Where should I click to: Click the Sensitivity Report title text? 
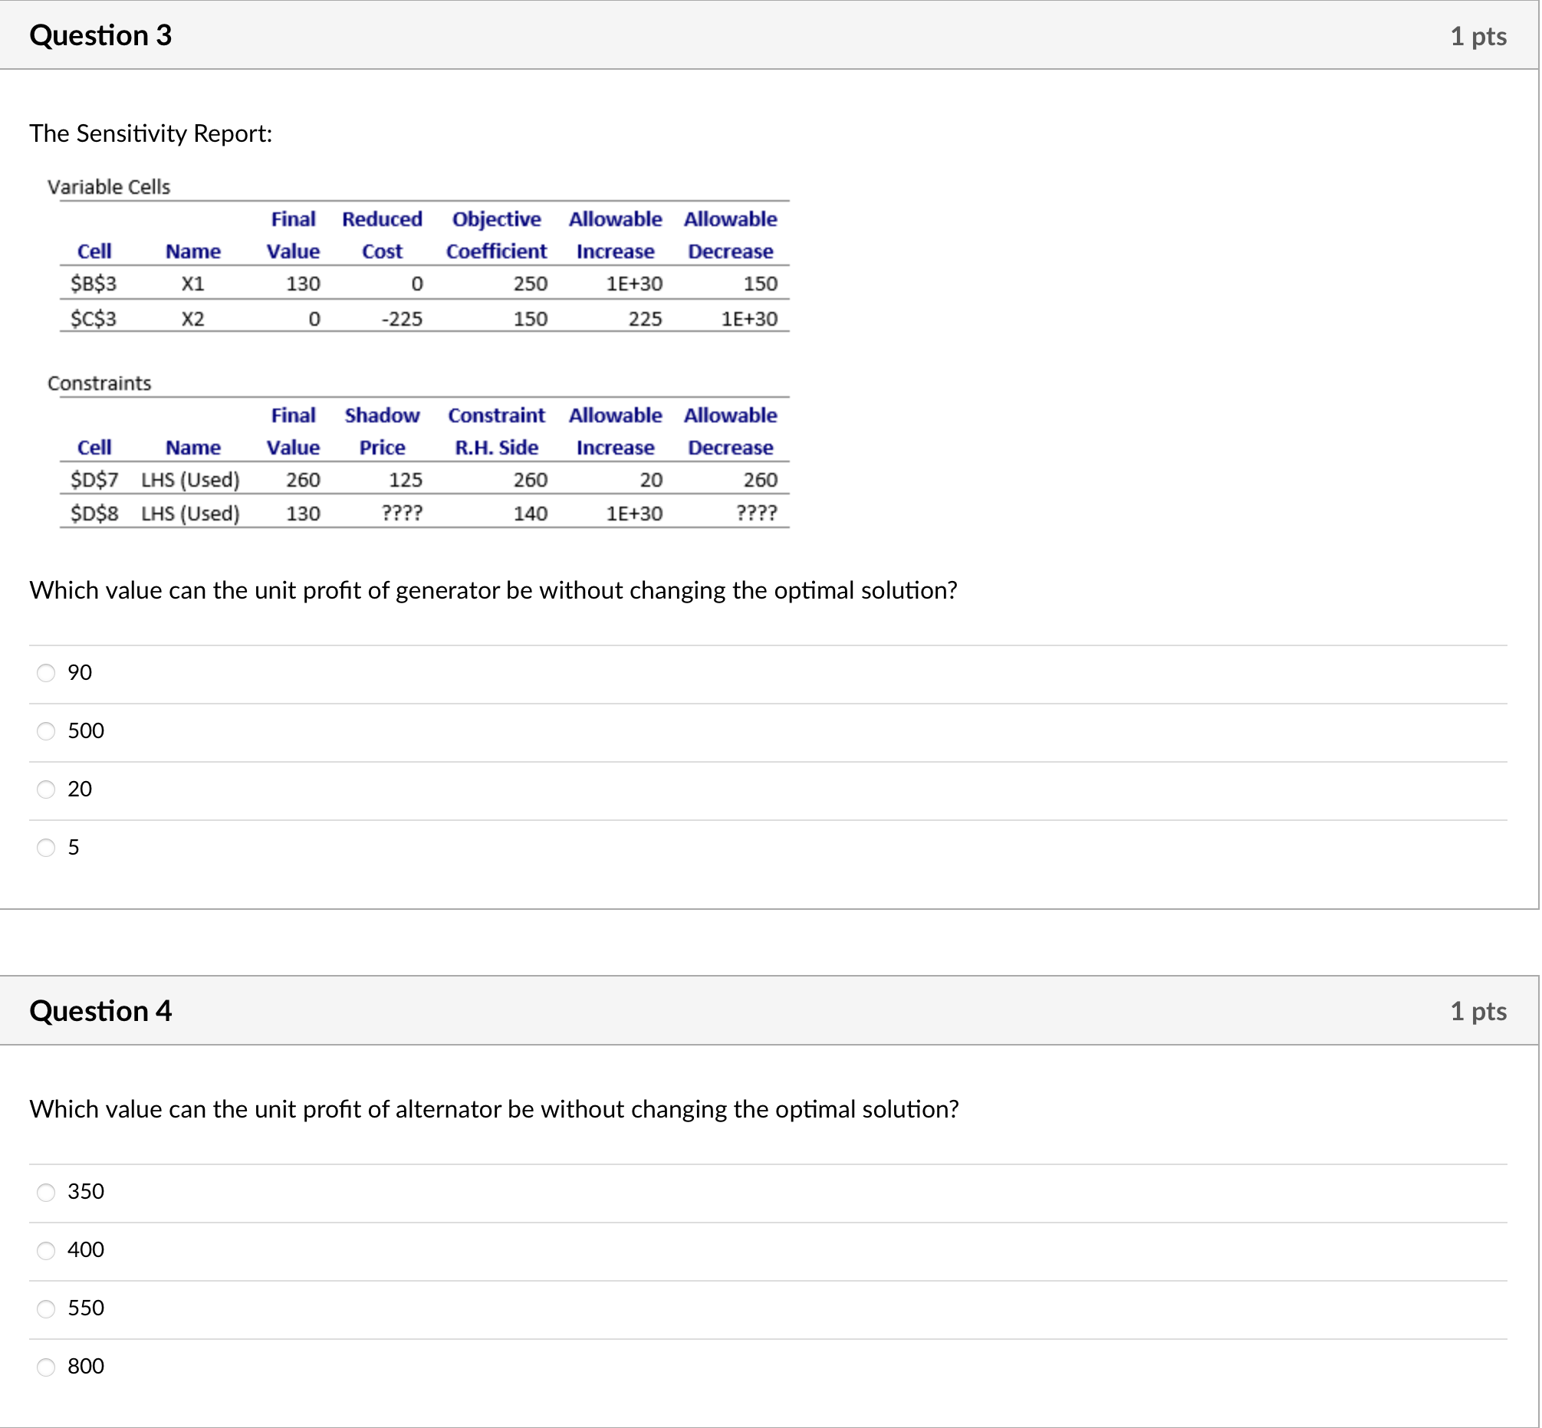click(x=151, y=133)
